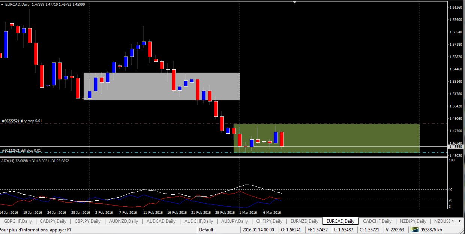The width and height of the screenshot is (465, 234).
Task: Click the chart shift triangle marker at top
Action: [295, 2]
